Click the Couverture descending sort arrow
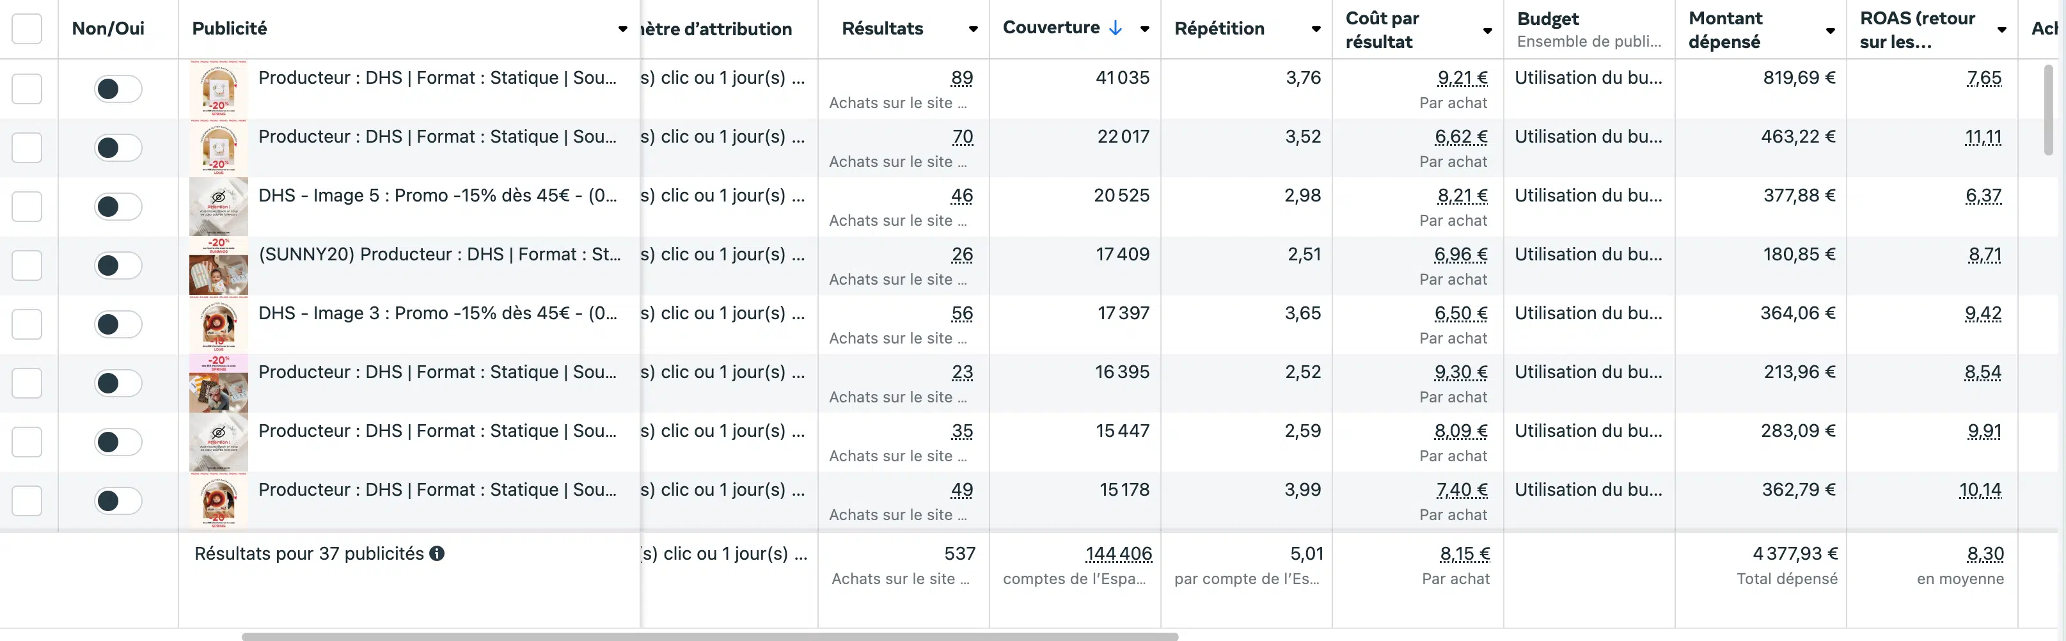Viewport: 2066px width, 641px height. (x=1115, y=28)
